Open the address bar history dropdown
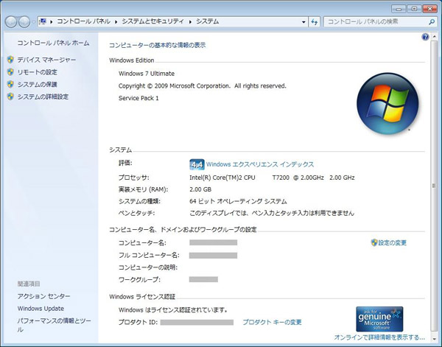The height and width of the screenshot is (347, 442). coord(304,21)
